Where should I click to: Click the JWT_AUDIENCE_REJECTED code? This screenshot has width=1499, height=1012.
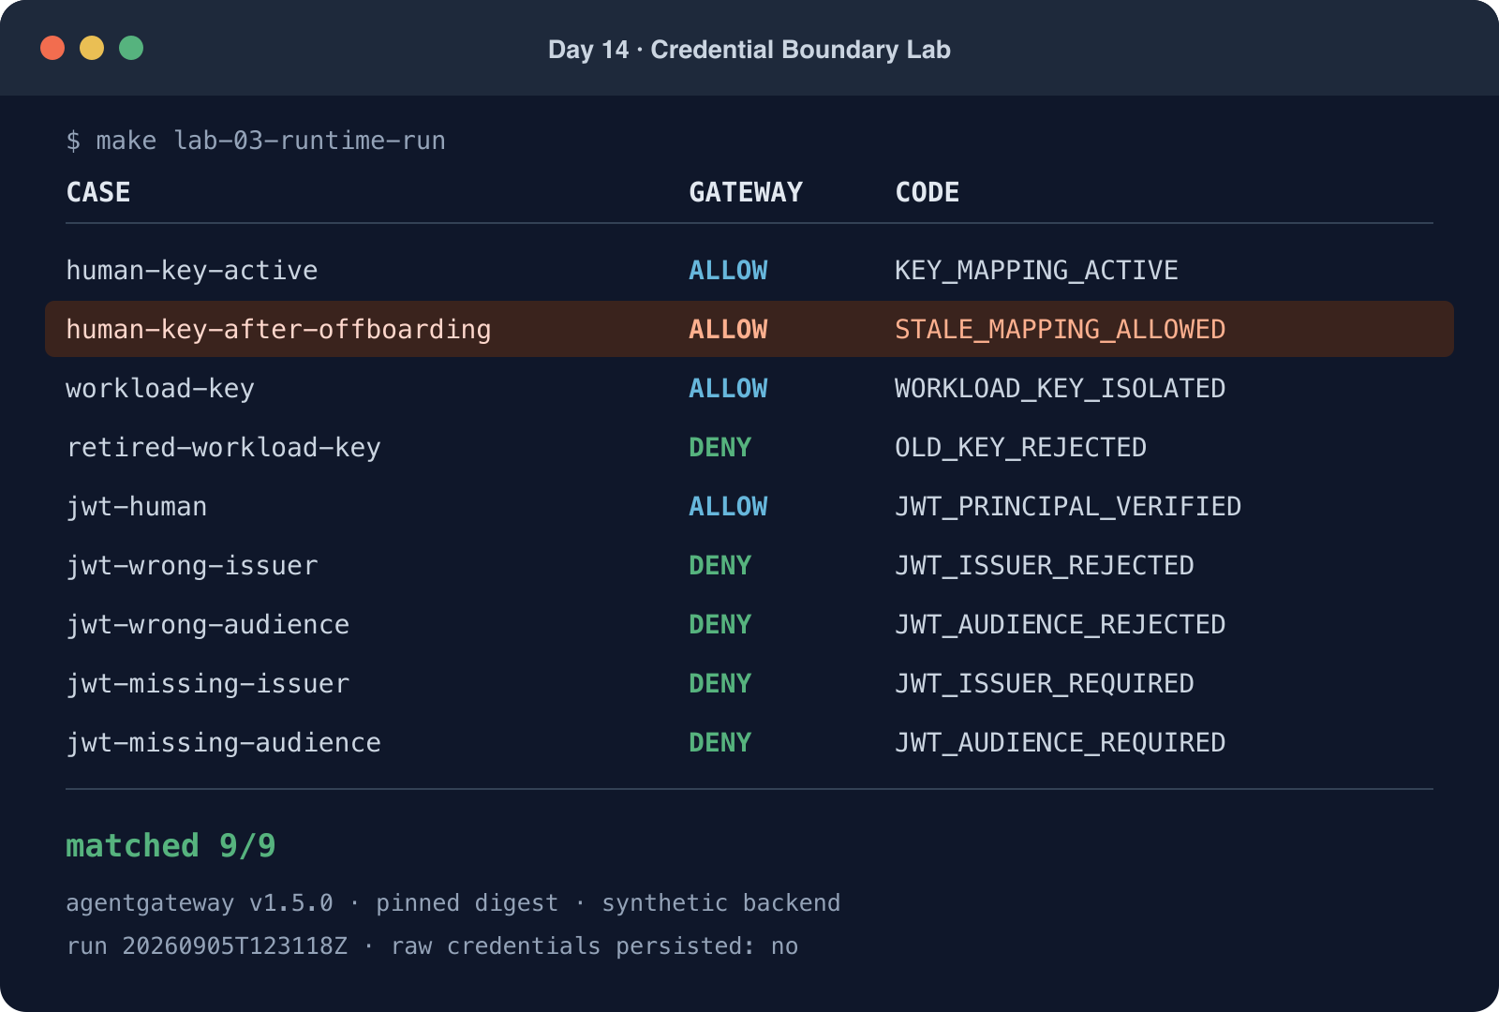pyautogui.click(x=1060, y=625)
